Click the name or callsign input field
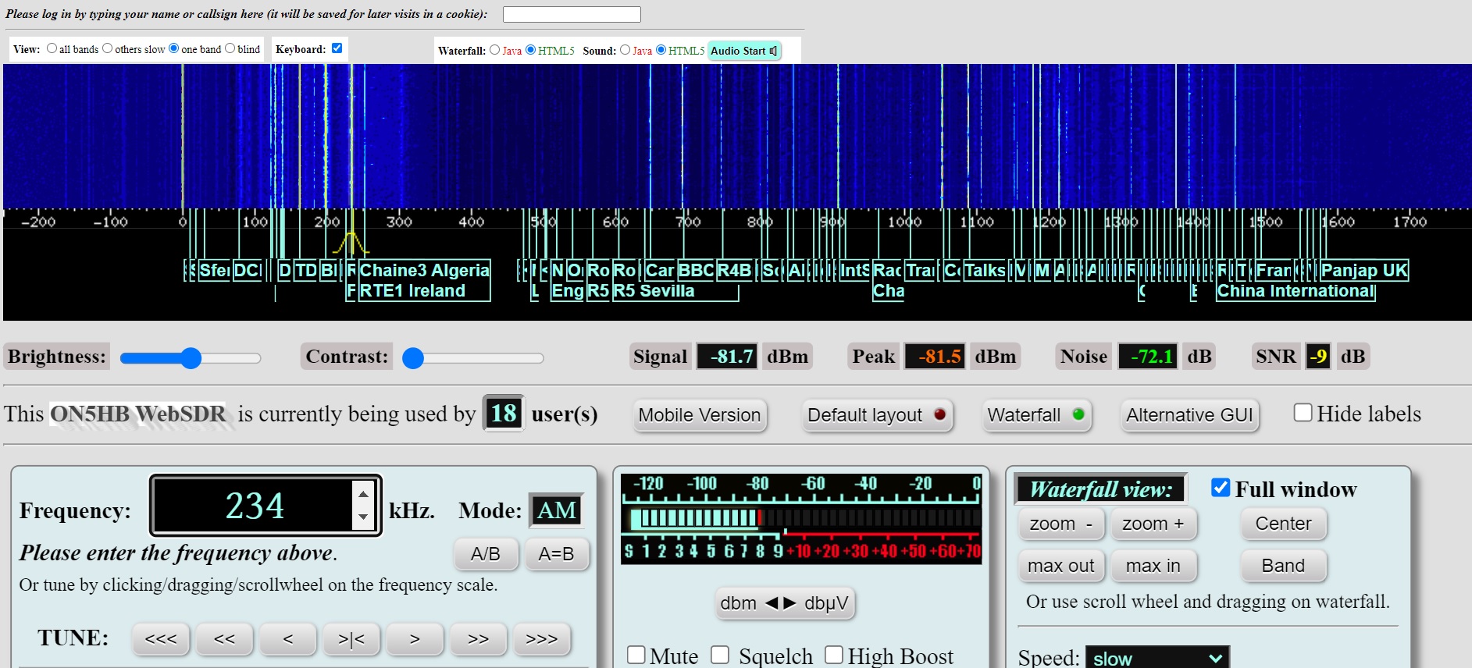Screen dimensions: 1472x668 [572, 14]
